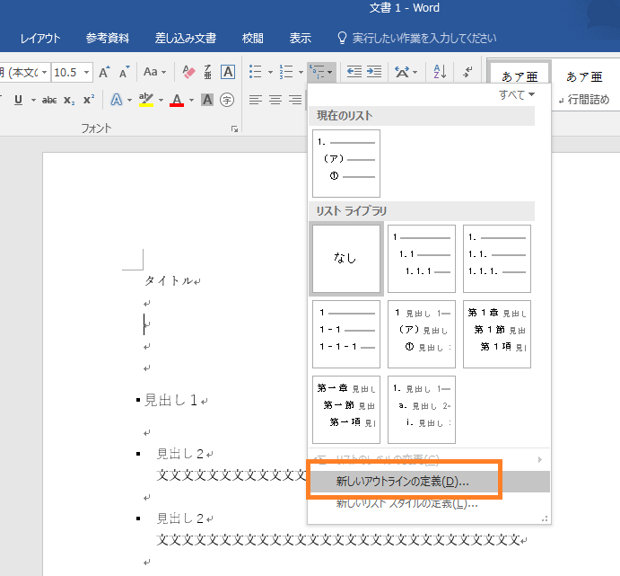Align text left
This screenshot has height=576, width=620.
(256, 100)
